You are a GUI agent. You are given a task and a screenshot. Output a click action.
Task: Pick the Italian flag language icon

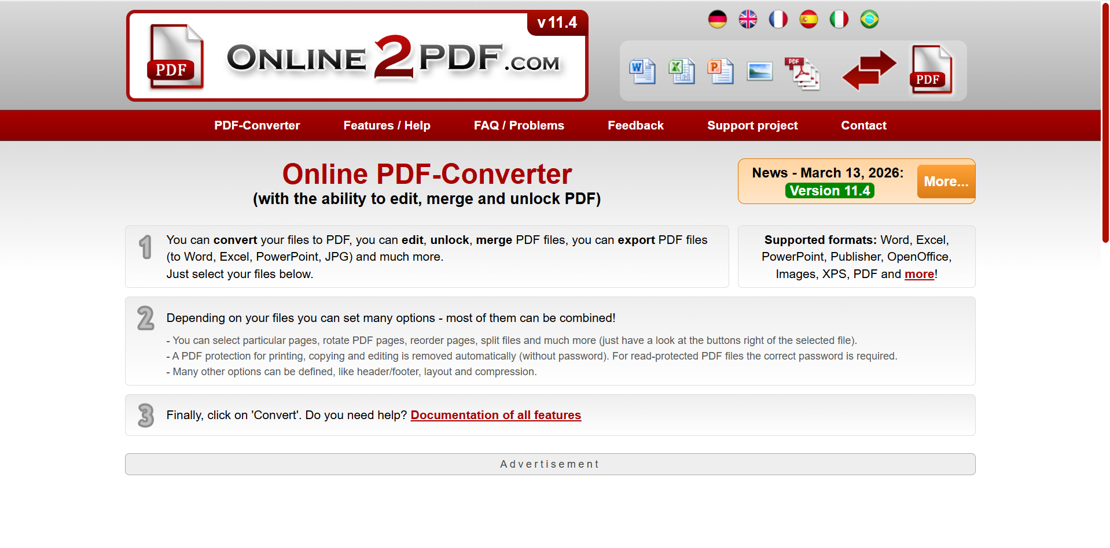(839, 20)
